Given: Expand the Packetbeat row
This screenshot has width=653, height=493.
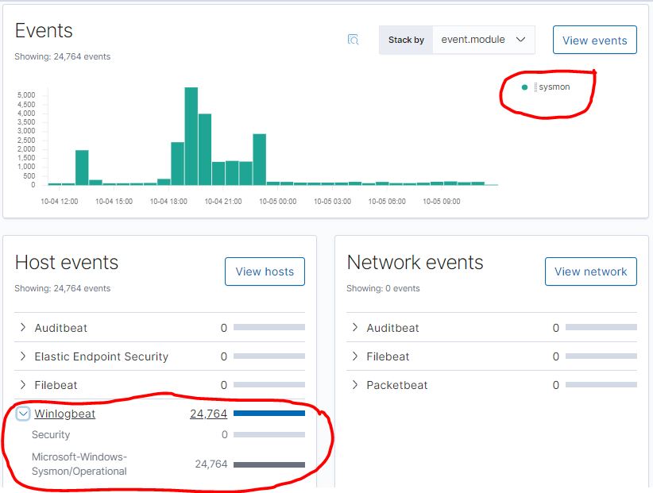Looking at the screenshot, I should (x=353, y=385).
